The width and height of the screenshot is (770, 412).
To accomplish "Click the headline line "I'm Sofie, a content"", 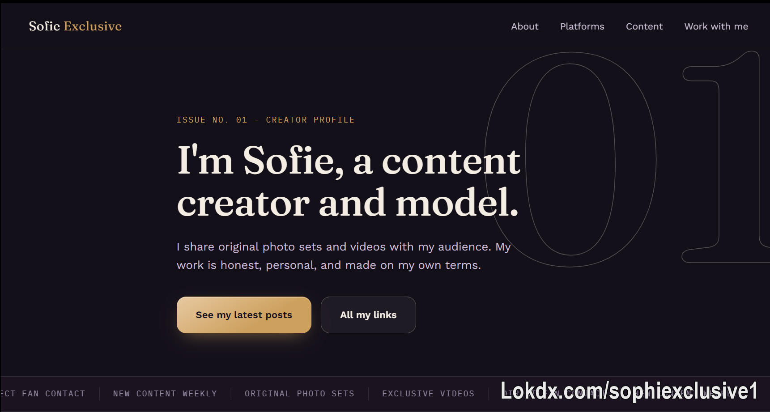I will tap(349, 160).
